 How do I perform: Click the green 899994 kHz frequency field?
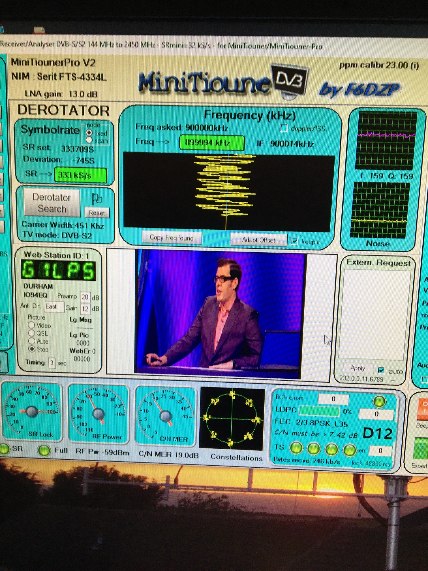(212, 142)
